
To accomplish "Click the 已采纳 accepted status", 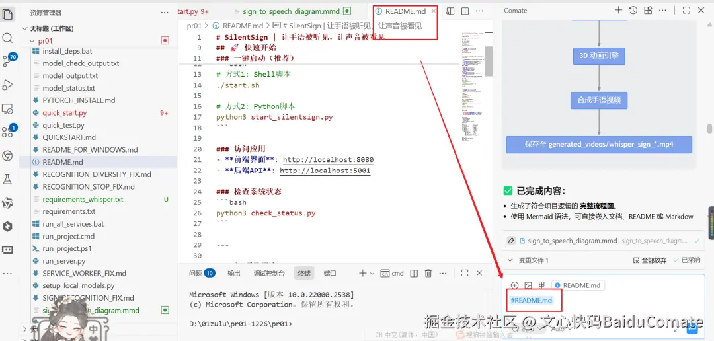I will pyautogui.click(x=687, y=260).
